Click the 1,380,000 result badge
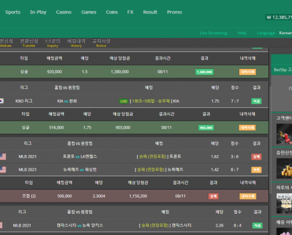This screenshot has height=235, width=292. [204, 72]
